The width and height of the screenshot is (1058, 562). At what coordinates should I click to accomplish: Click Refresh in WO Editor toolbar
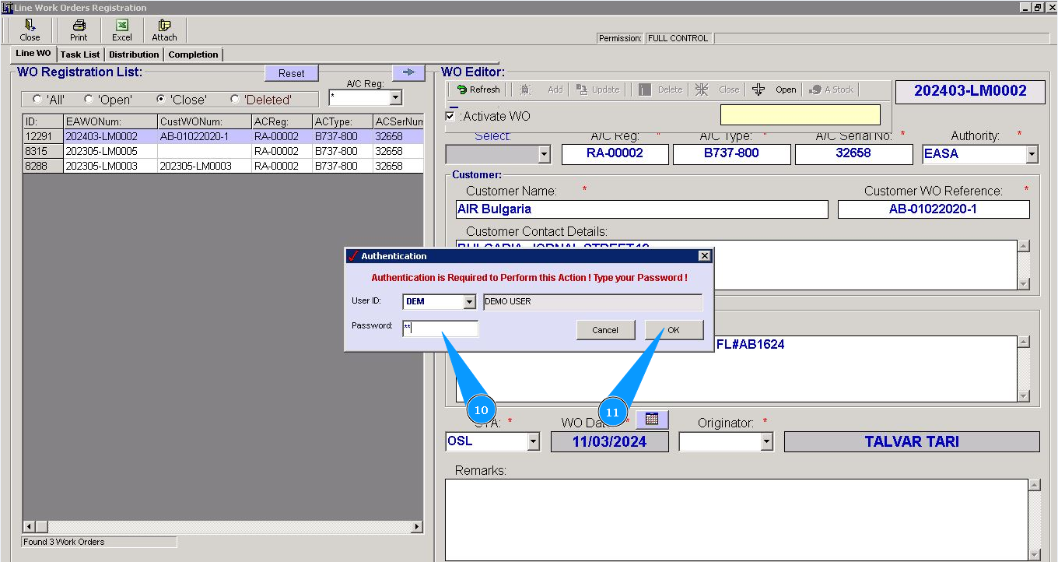(478, 90)
